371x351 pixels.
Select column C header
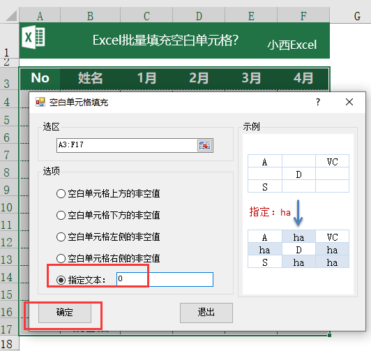[146, 15]
